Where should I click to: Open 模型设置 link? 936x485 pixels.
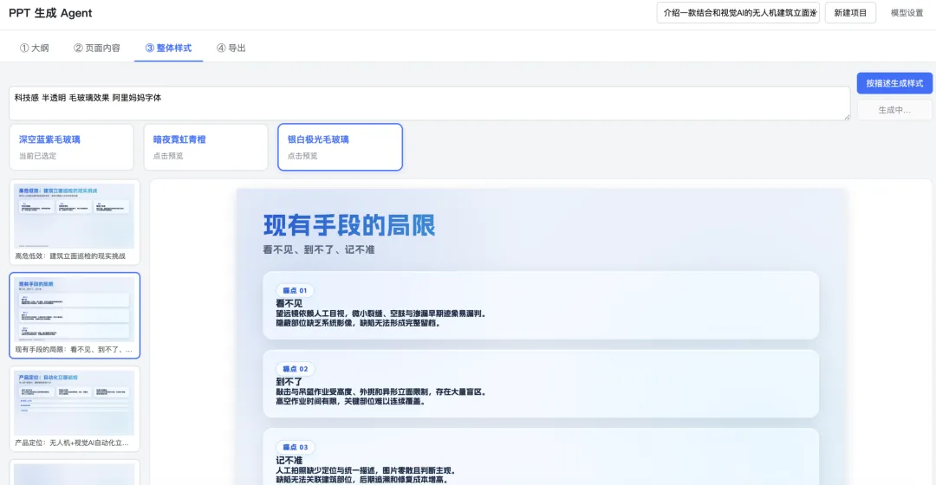click(x=907, y=12)
